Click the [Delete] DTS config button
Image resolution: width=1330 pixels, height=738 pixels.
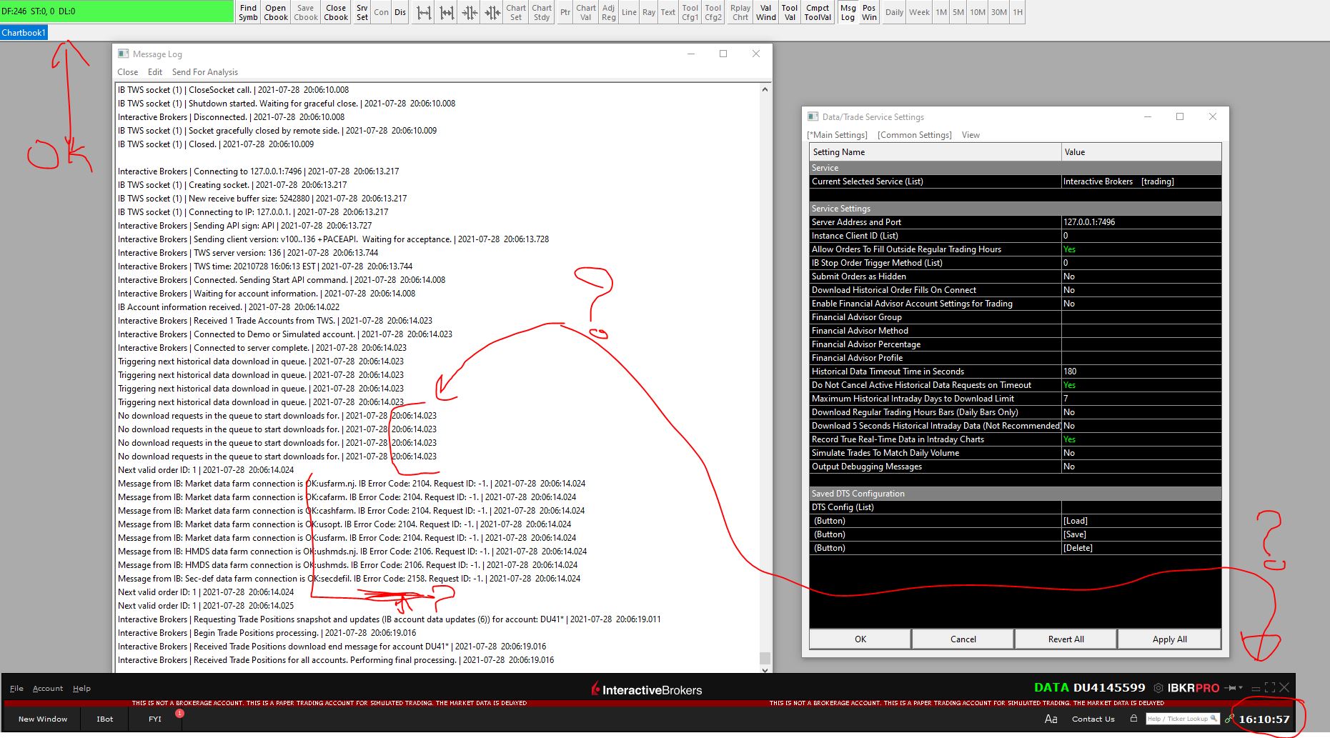tap(1141, 548)
